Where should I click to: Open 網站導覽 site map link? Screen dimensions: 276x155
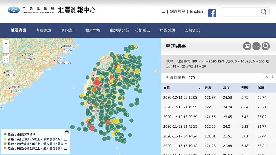pos(177,11)
